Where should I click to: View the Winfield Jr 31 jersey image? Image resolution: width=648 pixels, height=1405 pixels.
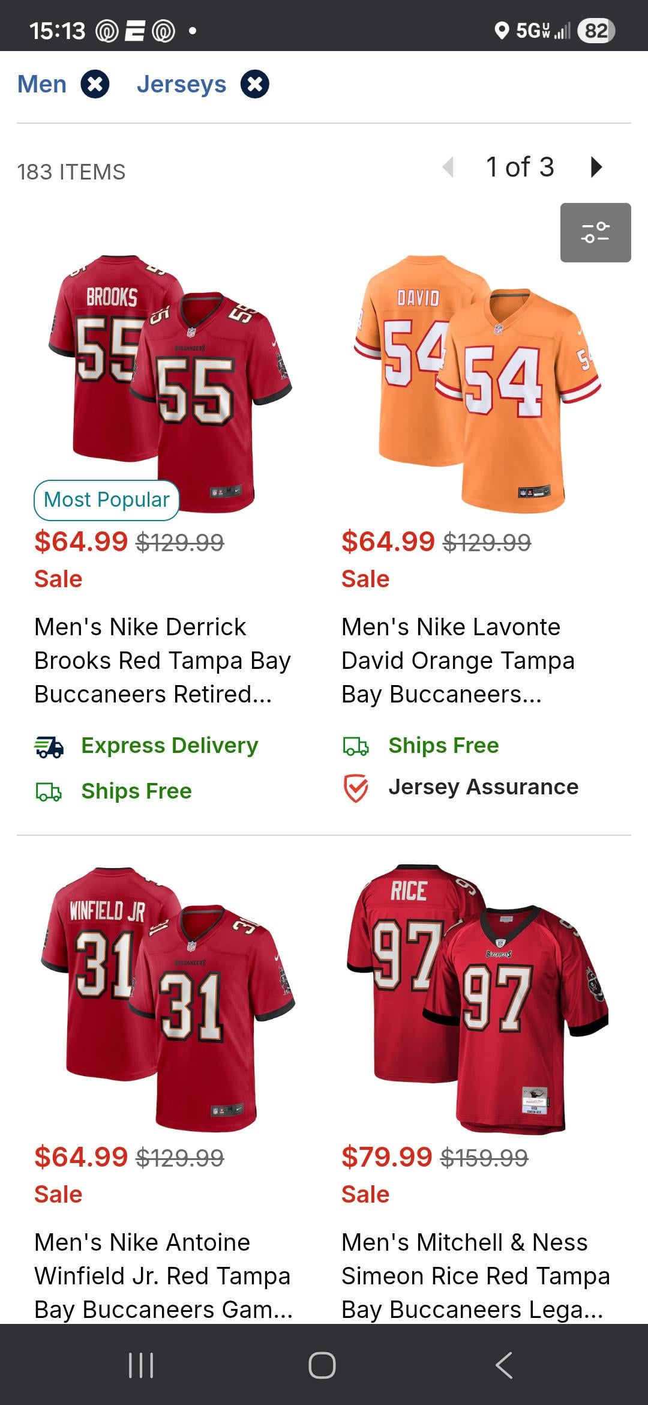168,997
